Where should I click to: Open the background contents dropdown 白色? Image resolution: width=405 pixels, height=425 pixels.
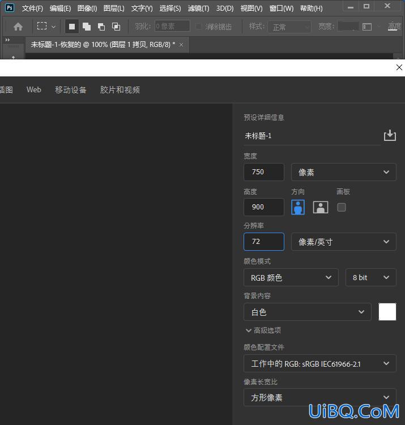[x=308, y=312]
